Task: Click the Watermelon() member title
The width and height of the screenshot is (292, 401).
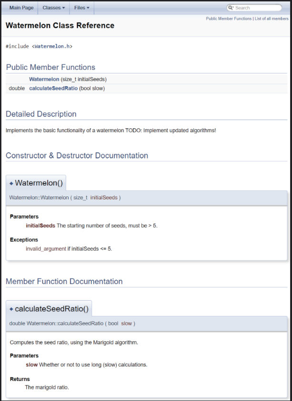Action: pyautogui.click(x=39, y=183)
